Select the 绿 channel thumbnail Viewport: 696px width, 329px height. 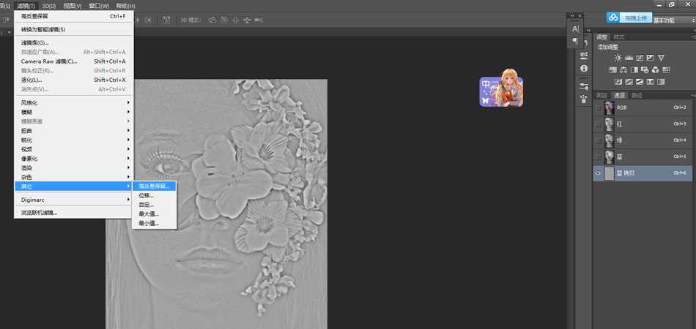(609, 140)
